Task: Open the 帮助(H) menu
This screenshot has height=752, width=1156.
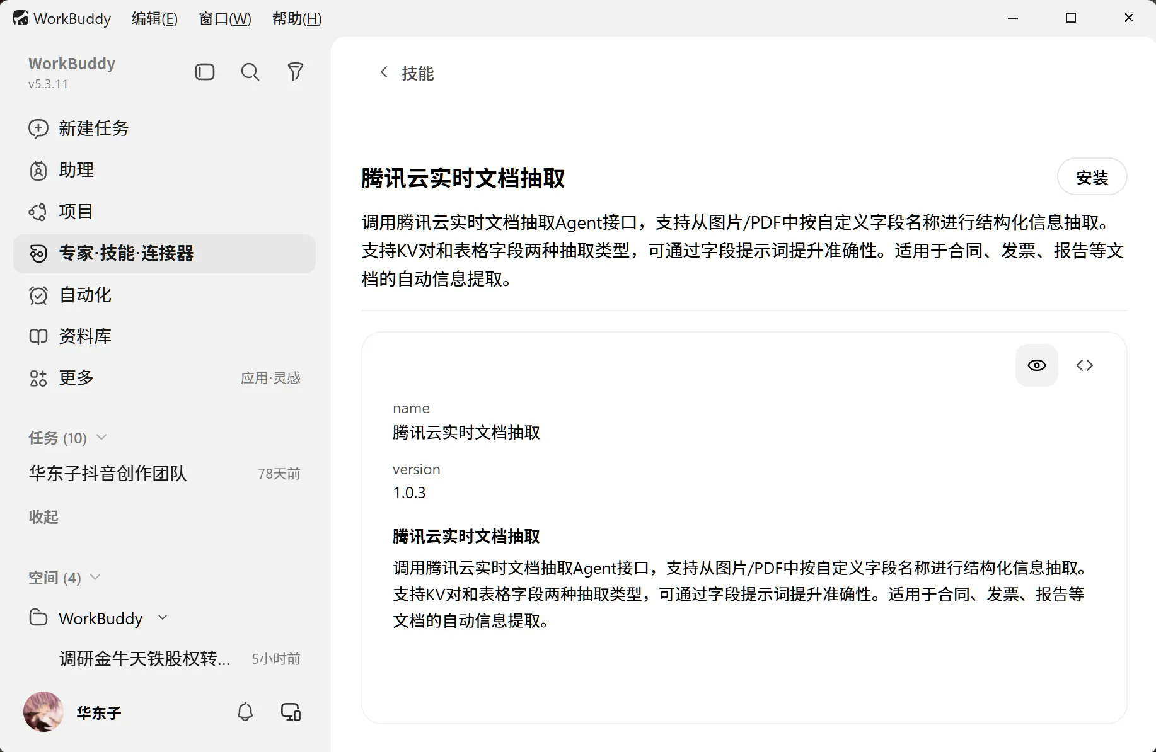Action: (297, 19)
